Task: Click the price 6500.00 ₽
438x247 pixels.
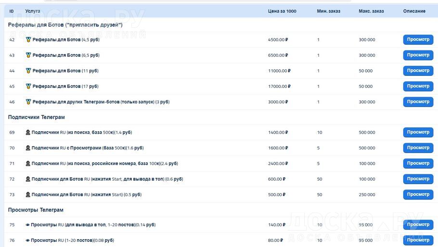Action: [x=278, y=55]
